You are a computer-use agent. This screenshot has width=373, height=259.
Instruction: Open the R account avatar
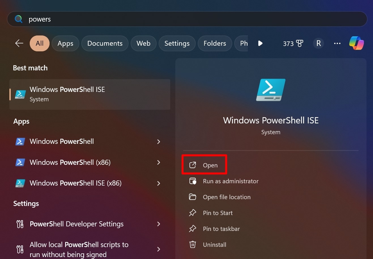319,43
